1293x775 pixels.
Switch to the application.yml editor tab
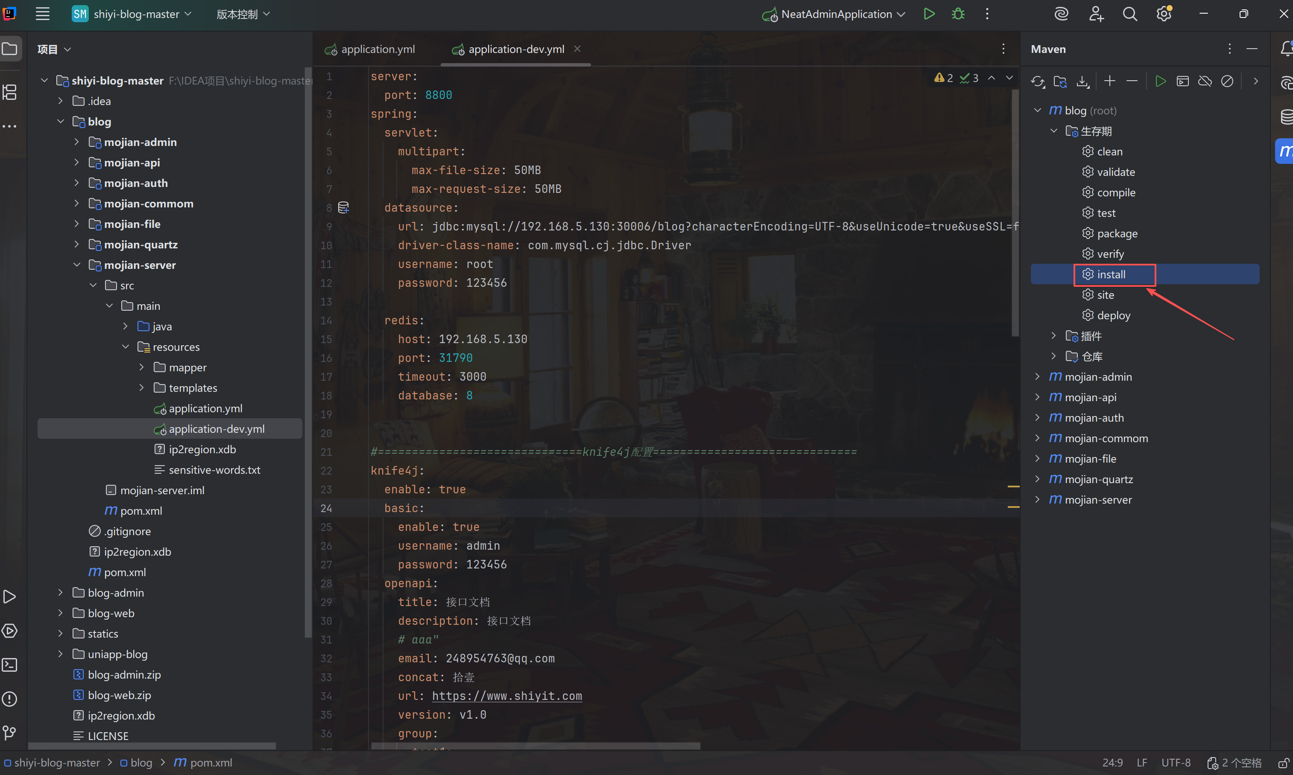point(377,49)
